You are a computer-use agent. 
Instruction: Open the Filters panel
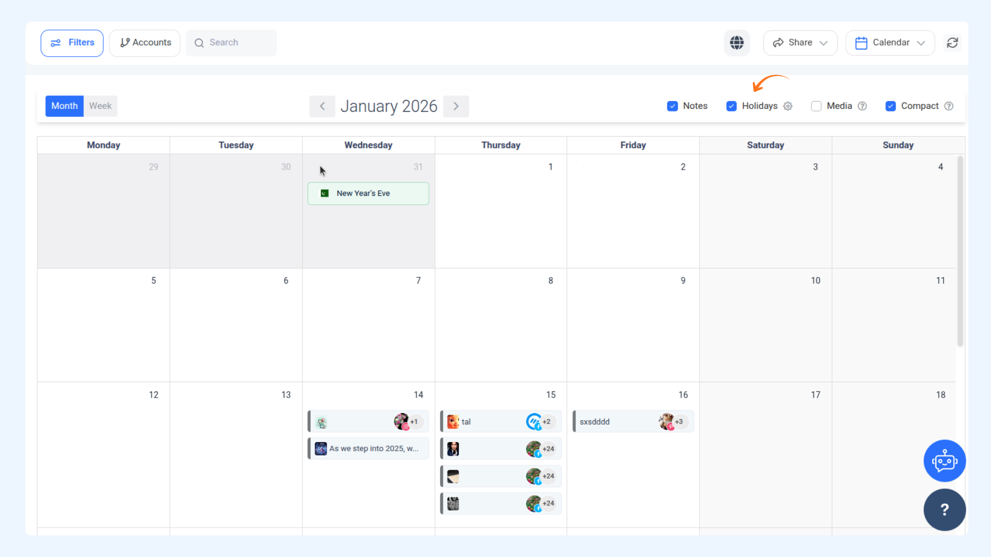point(72,43)
